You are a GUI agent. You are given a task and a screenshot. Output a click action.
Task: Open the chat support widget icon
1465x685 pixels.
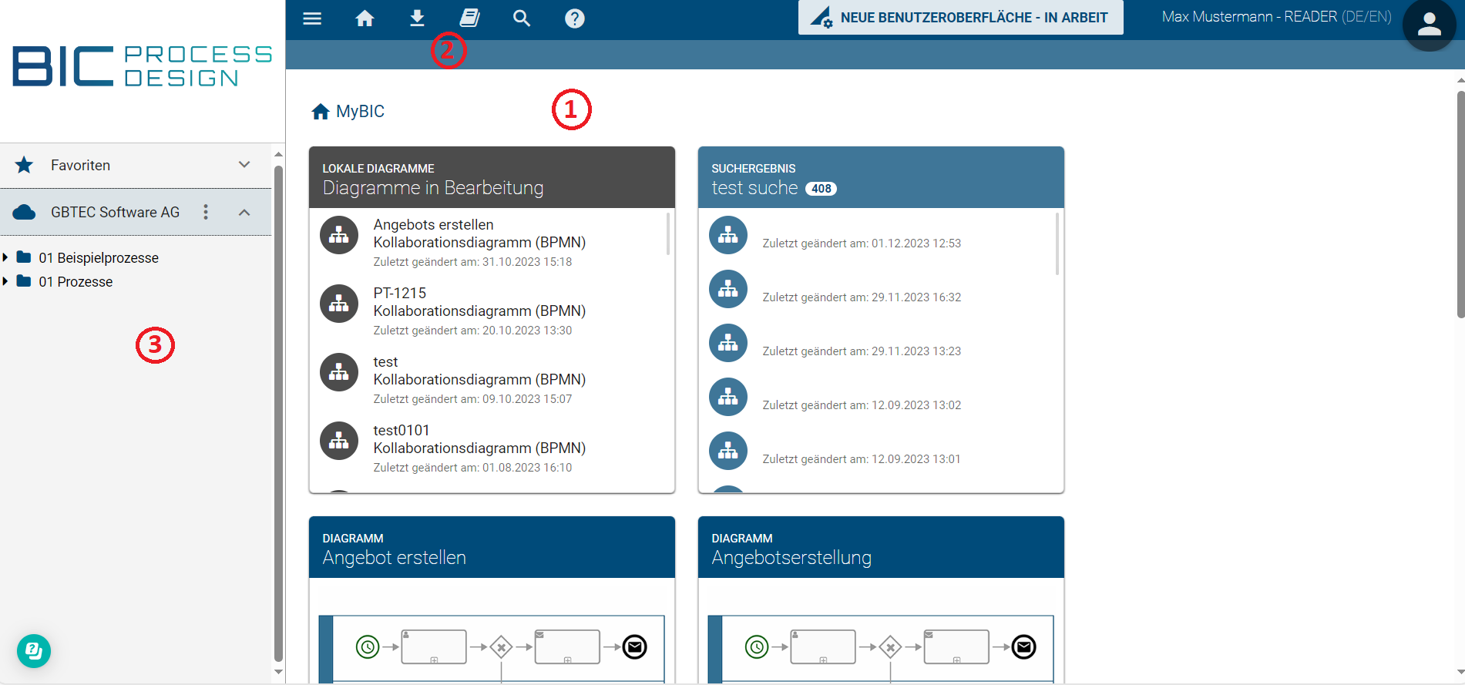click(x=34, y=651)
